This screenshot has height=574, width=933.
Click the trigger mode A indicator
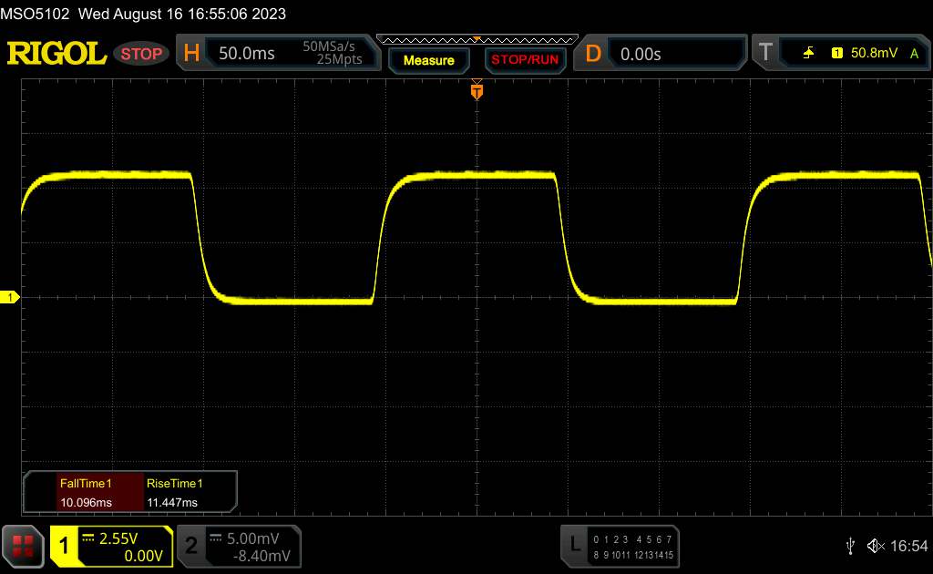914,54
